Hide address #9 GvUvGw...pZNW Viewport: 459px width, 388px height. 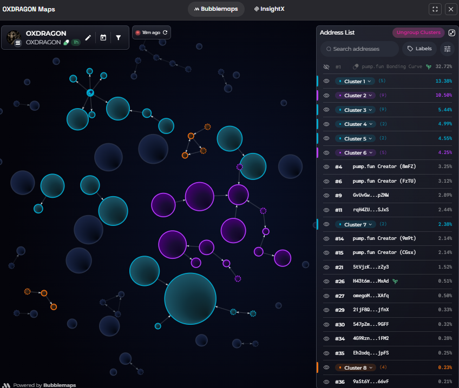pyautogui.click(x=326, y=196)
